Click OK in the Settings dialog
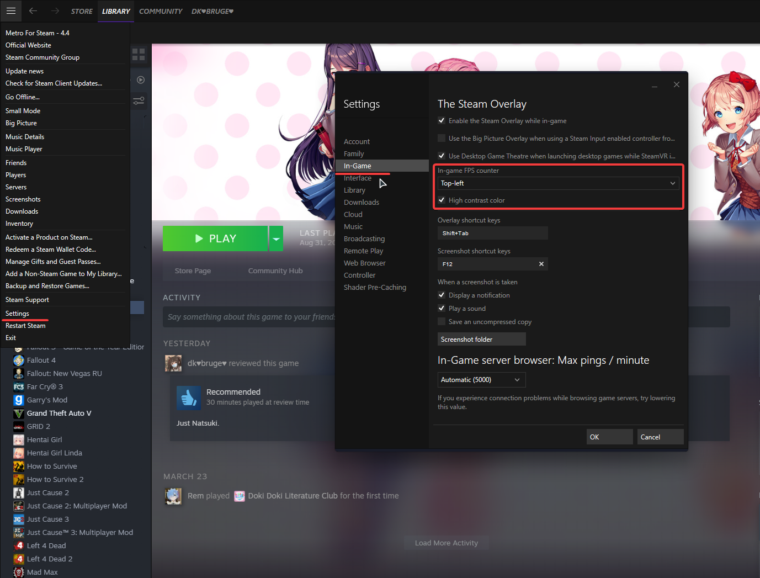This screenshot has width=760, height=578. pos(609,437)
